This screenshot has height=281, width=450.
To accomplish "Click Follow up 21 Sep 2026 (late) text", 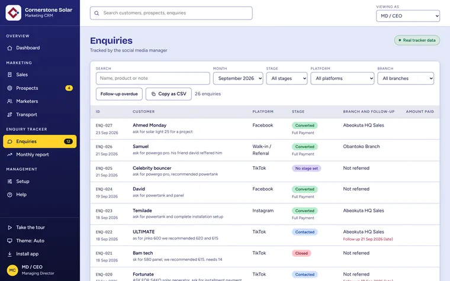I will pyautogui.click(x=368, y=239).
